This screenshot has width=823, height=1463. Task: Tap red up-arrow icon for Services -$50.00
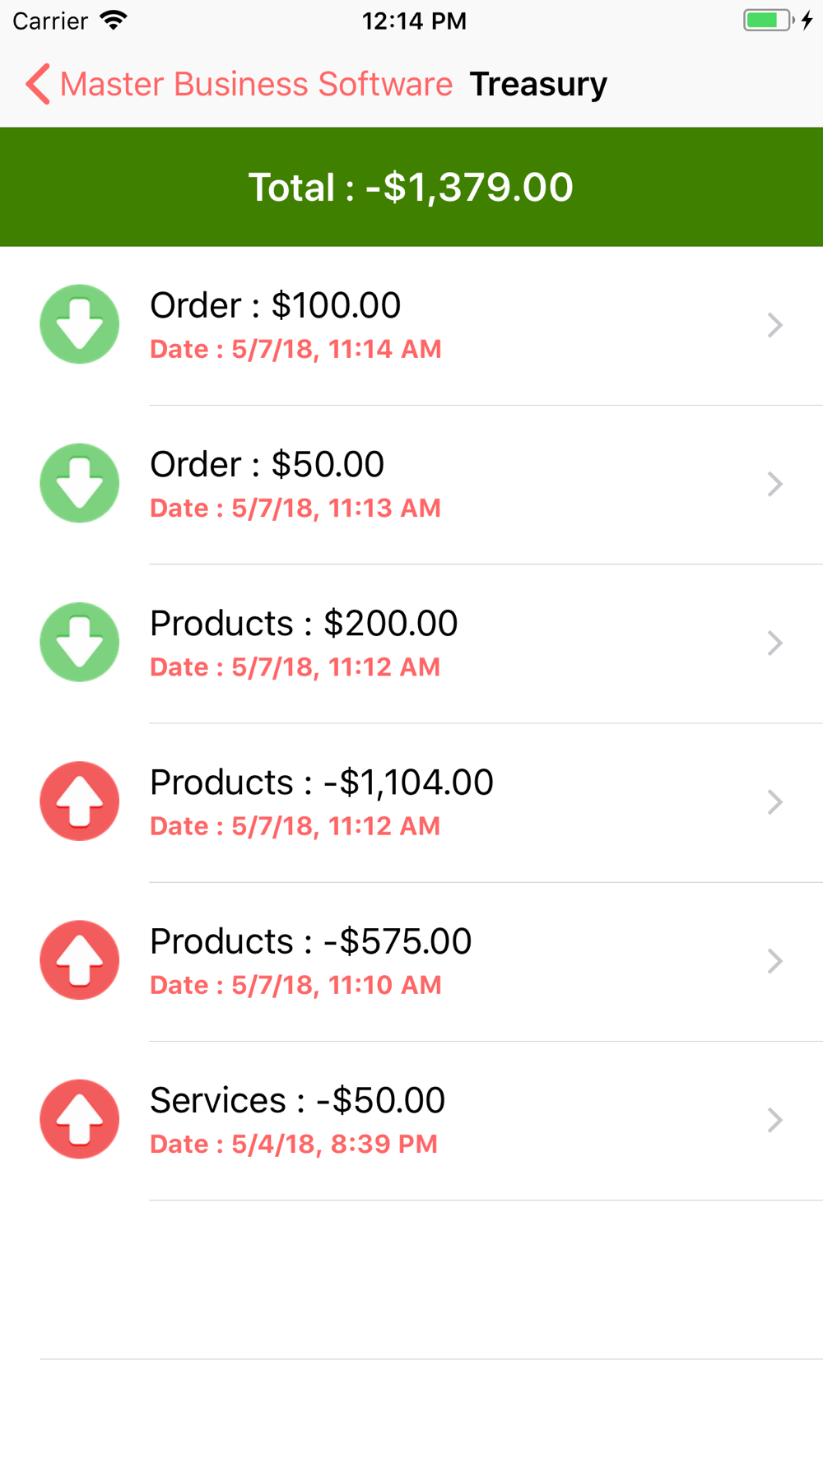pyautogui.click(x=80, y=1118)
